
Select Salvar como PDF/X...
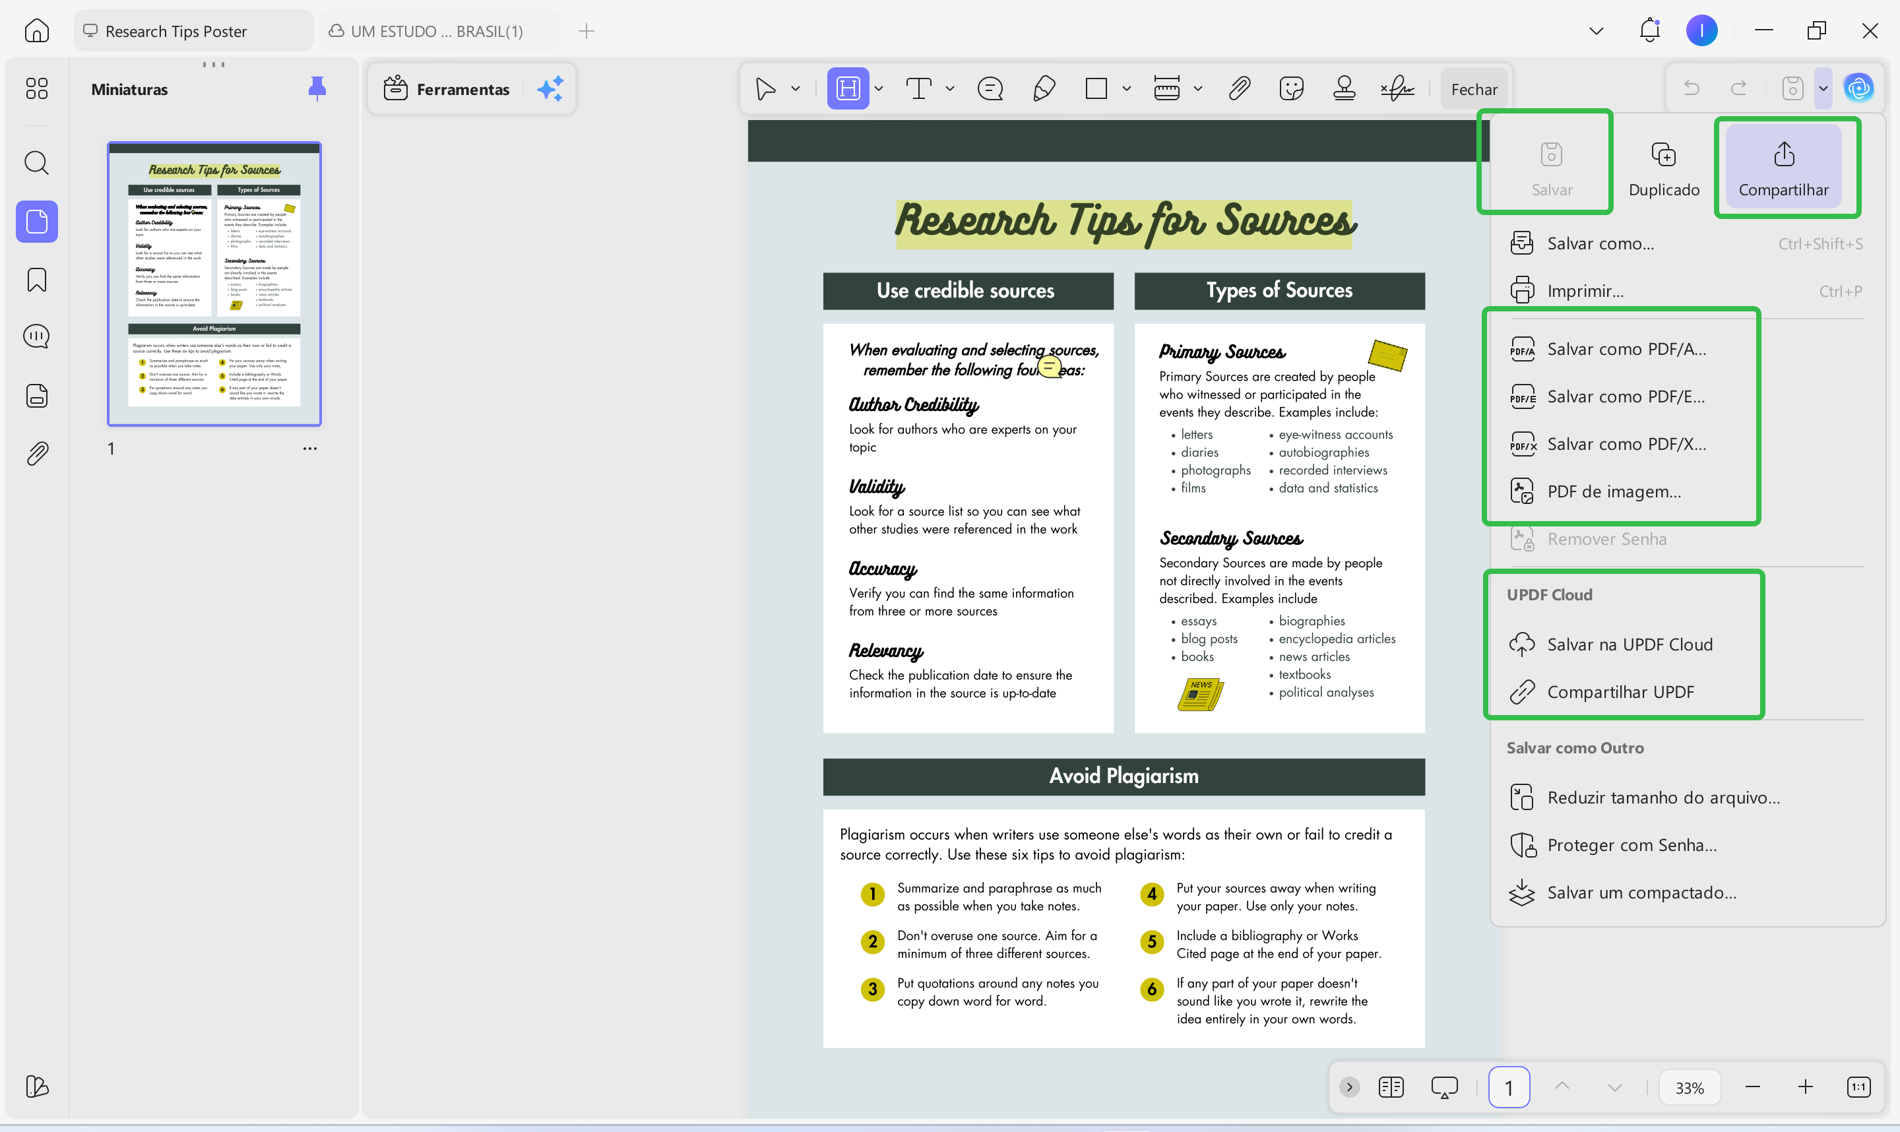point(1686,444)
